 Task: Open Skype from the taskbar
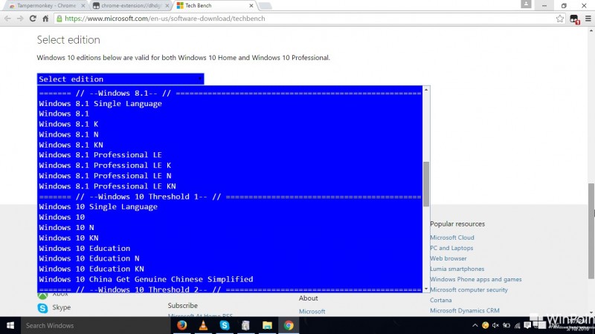(x=225, y=325)
